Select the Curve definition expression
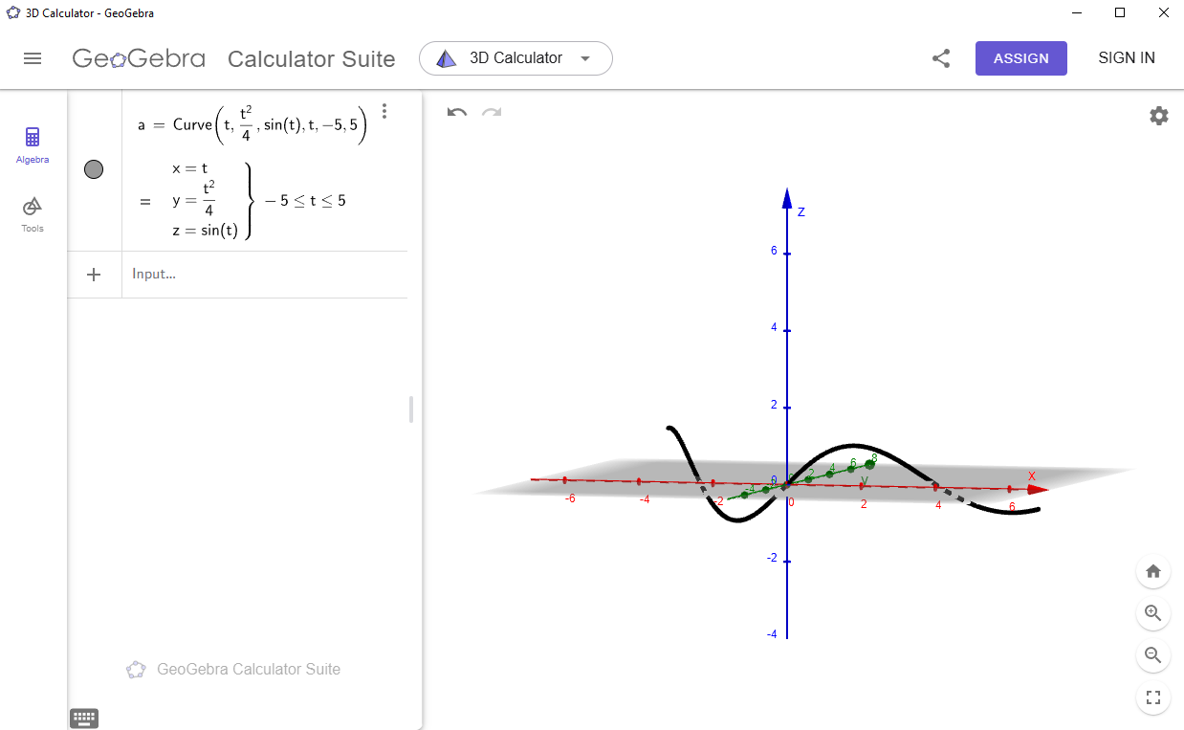Screen dimensions: 1184x730 252,124
